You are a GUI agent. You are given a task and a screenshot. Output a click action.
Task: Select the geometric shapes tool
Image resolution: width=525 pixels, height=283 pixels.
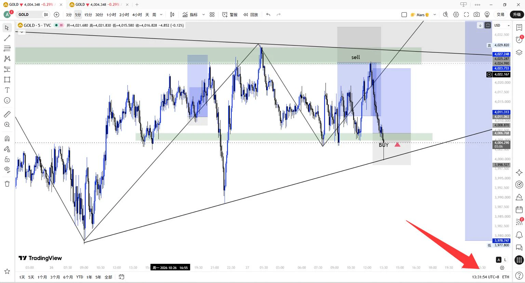point(7,80)
